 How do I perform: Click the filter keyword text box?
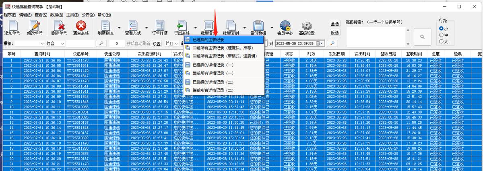pyautogui.click(x=81, y=43)
